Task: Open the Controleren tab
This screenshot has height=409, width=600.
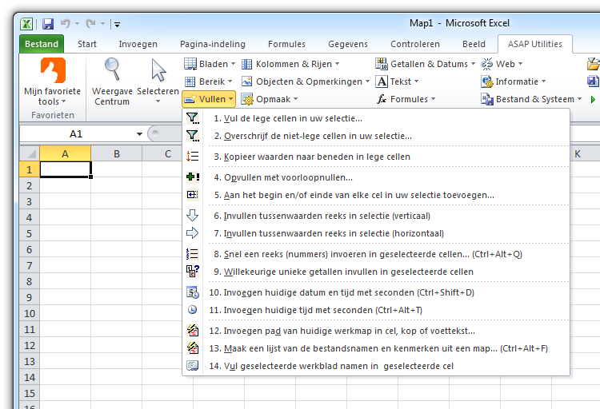Action: click(x=414, y=44)
